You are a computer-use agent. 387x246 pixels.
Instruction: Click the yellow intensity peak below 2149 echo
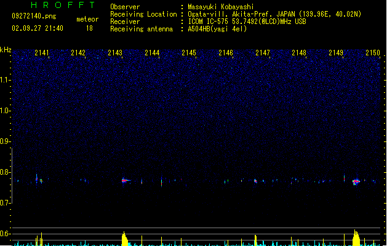(x=356, y=238)
